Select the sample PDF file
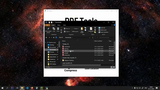Image resolution: width=160 pixels, height=90 pixels. coord(66,53)
